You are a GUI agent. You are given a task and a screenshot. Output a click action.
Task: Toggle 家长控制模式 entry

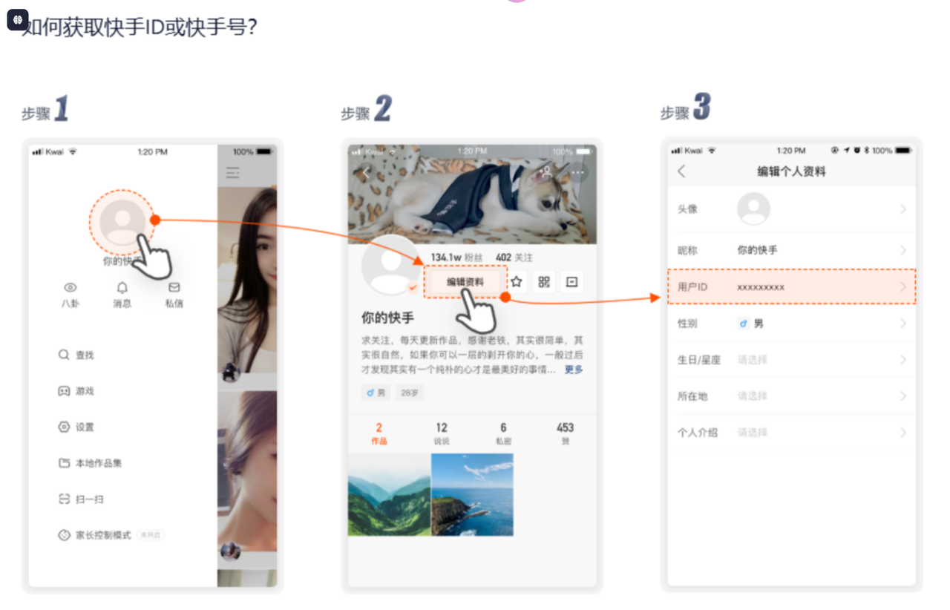tap(102, 535)
